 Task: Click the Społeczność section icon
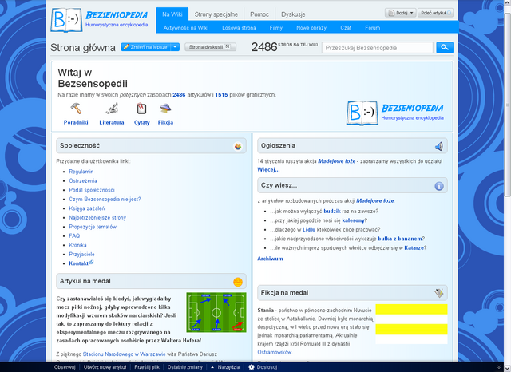[238, 146]
